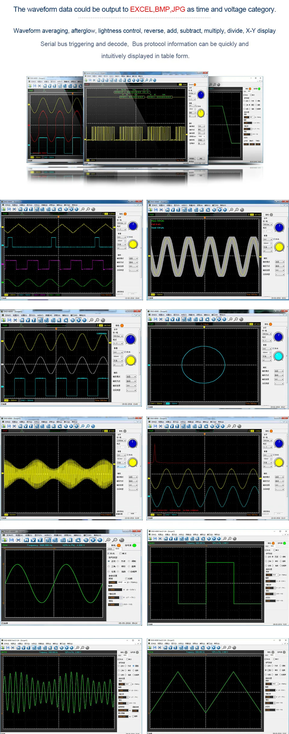Screen dimensions: 289x734
Task: Open the 文件(F) menu in Sine generator window
Action: [x=10, y=535]
